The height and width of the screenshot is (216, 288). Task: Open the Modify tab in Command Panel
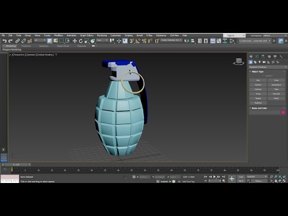coord(257,56)
